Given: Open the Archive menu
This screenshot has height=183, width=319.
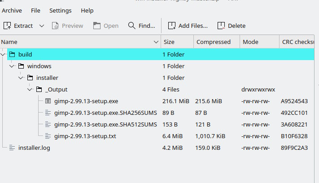Looking at the screenshot, I should [x=12, y=11].
